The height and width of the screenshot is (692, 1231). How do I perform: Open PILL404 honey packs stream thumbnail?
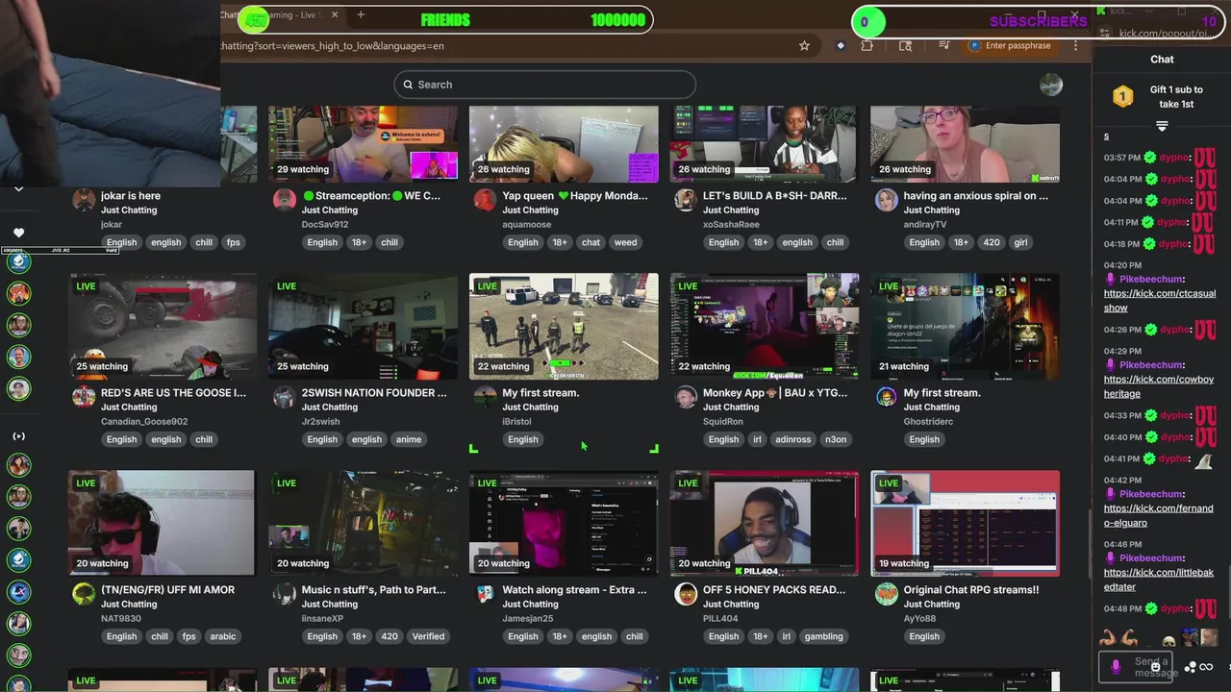(x=765, y=523)
